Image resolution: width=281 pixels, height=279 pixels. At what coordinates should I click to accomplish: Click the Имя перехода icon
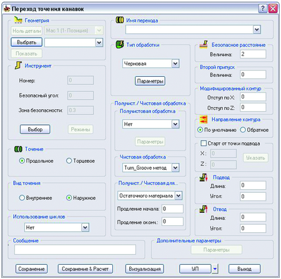click(x=120, y=20)
